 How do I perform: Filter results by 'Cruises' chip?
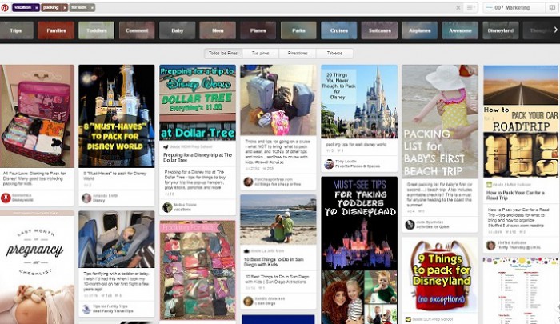[x=339, y=30]
